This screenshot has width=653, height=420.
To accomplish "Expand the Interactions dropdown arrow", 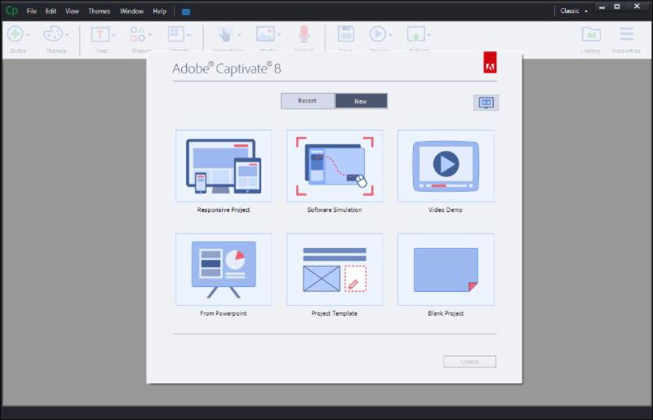I will point(239,35).
